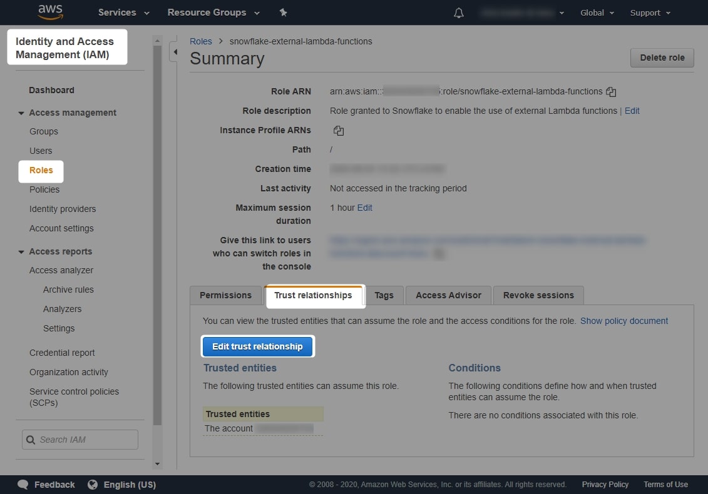
Task: Edit the role description
Action: pyautogui.click(x=632, y=111)
